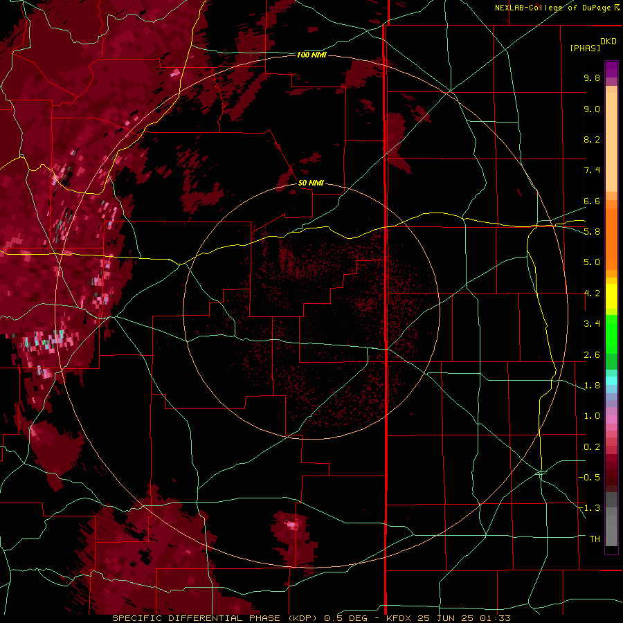This screenshot has height=623, width=623.
Task: Click the 5.0 value on the color scale
Action: (x=592, y=262)
